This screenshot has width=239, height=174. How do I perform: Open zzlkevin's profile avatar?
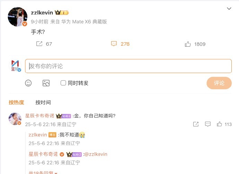coord(18,17)
